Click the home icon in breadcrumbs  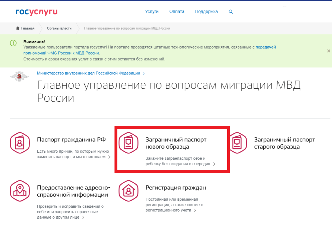(18, 28)
